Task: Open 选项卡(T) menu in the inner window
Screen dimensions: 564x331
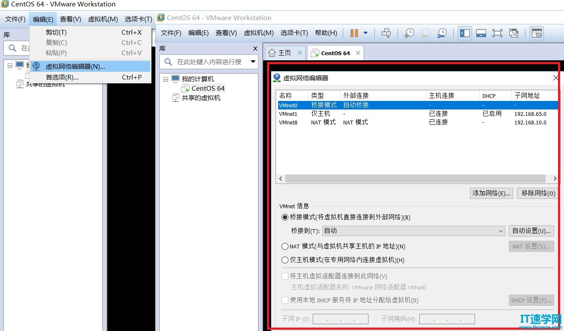Action: pos(294,33)
